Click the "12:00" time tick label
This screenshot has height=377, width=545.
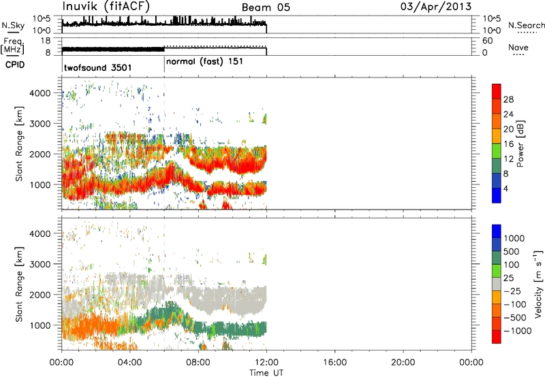click(266, 363)
